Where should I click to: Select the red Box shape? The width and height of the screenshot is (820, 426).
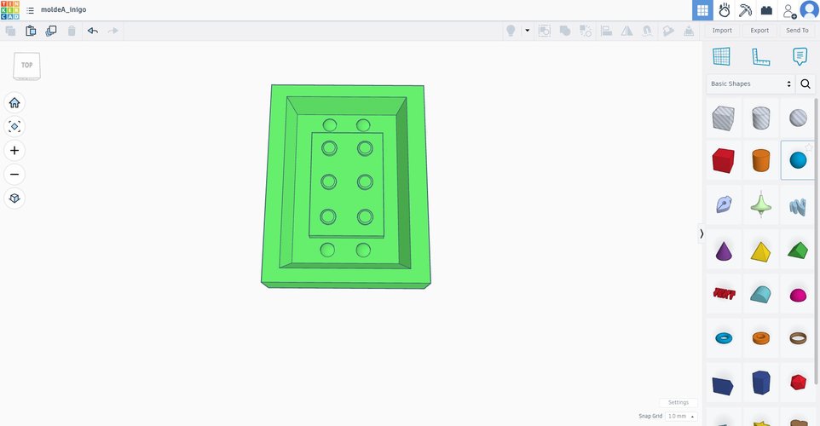pyautogui.click(x=723, y=160)
